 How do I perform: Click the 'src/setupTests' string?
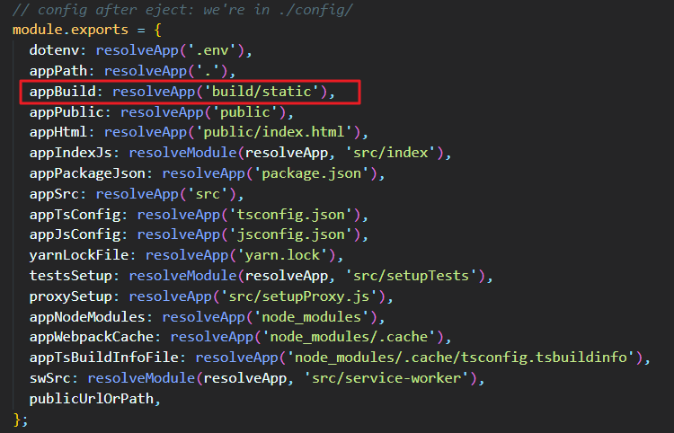pyautogui.click(x=412, y=276)
